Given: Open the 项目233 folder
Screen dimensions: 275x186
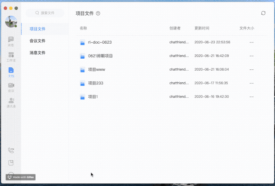Looking at the screenshot, I should pyautogui.click(x=95, y=83).
